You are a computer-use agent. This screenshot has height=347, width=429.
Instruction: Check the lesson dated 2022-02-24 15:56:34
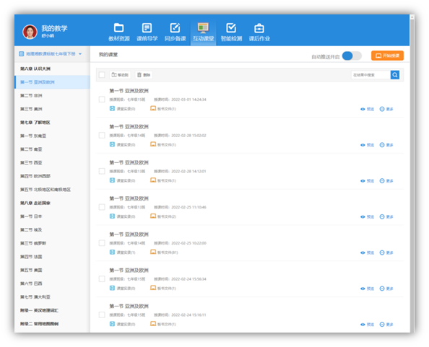pos(102,279)
